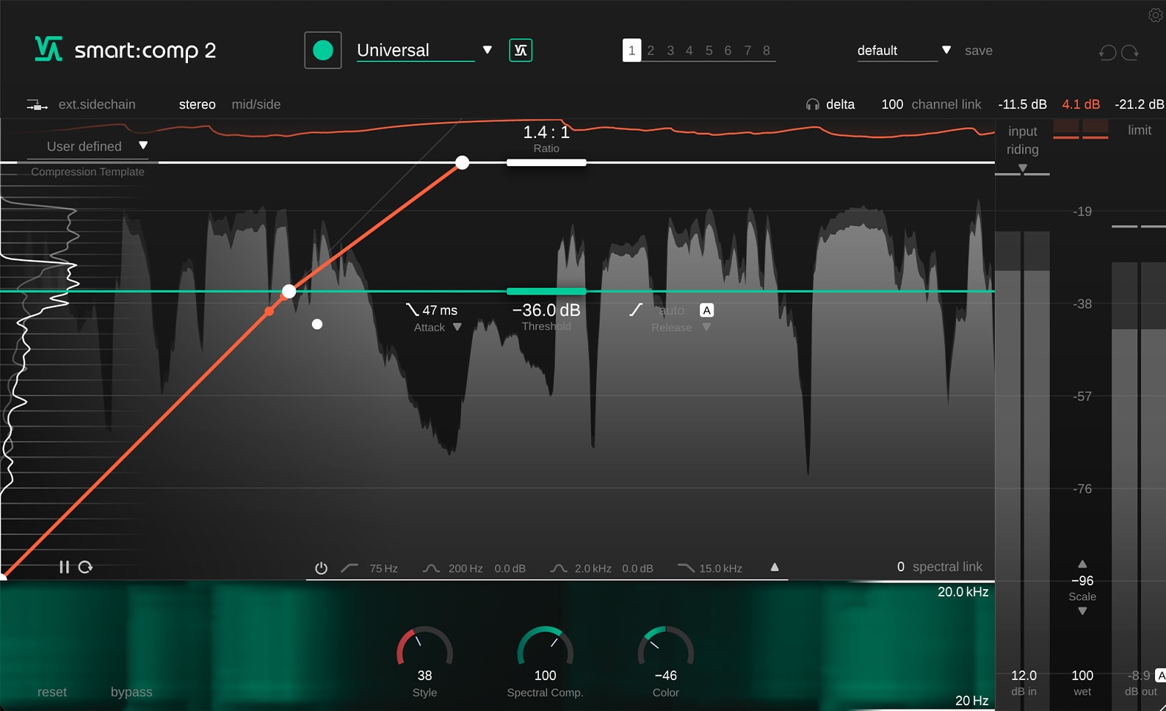Click the 2.0 kHz bell filter icon
Screen dimensions: 1166x711
tap(559, 568)
